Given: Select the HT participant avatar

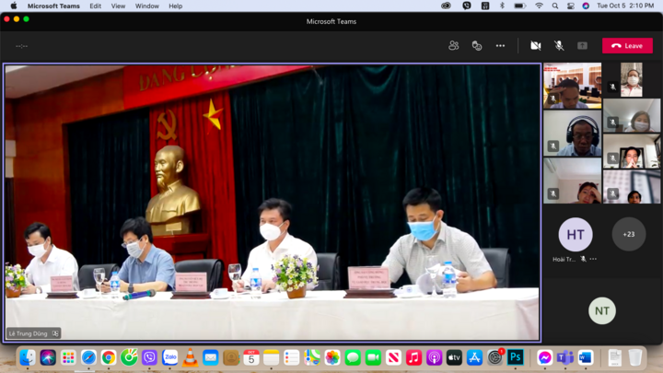Looking at the screenshot, I should [575, 234].
